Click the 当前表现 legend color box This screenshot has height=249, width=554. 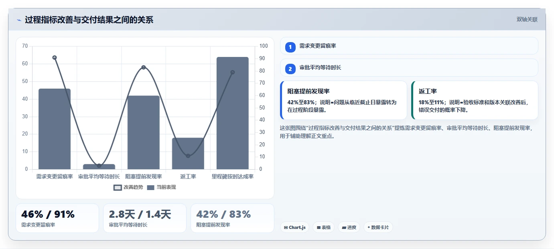point(151,187)
